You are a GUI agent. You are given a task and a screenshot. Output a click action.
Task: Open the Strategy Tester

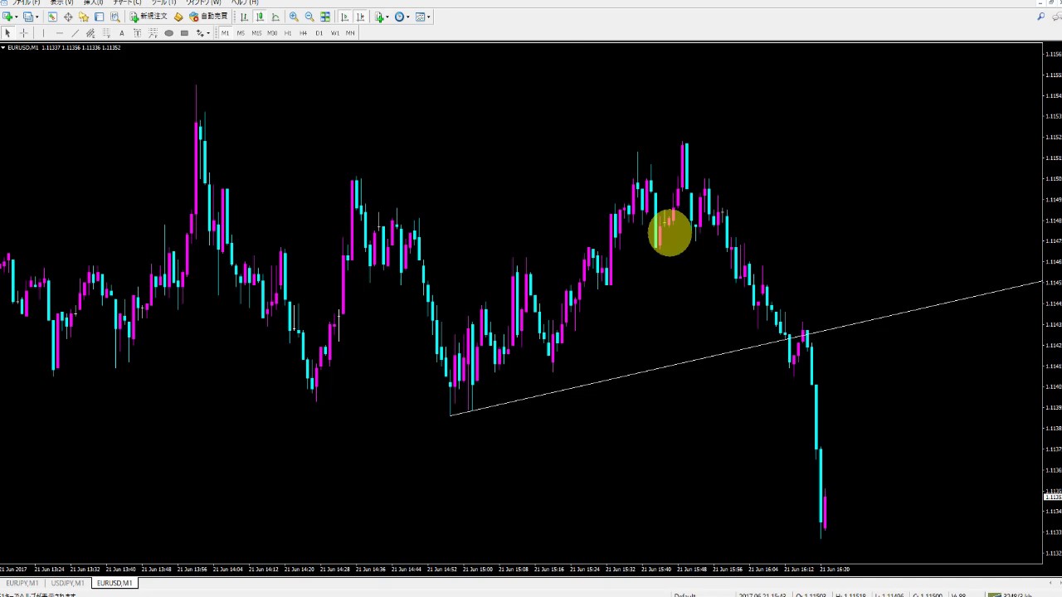click(114, 17)
